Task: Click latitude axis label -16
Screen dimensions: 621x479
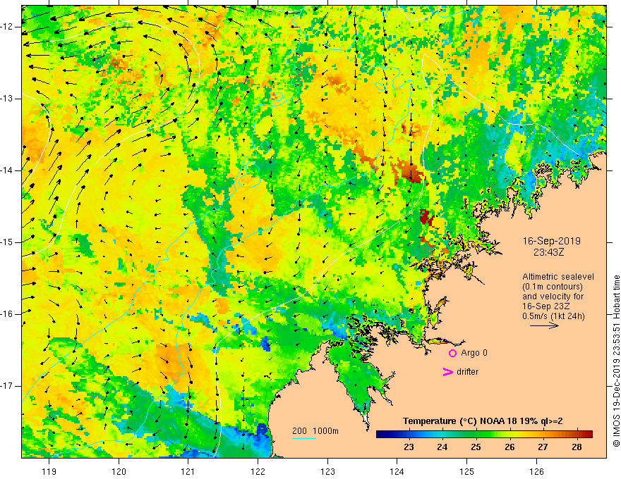Action: coord(8,314)
